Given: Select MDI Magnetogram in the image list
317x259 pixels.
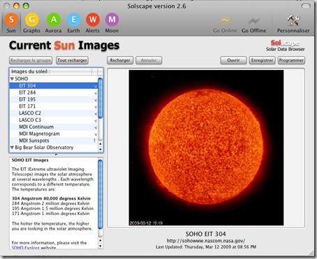Looking at the screenshot, I should click(x=54, y=134).
